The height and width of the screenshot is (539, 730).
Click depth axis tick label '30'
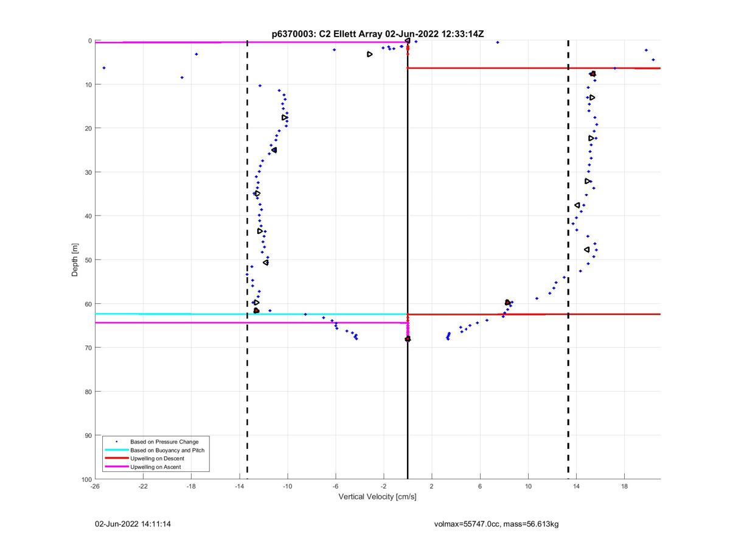88,172
